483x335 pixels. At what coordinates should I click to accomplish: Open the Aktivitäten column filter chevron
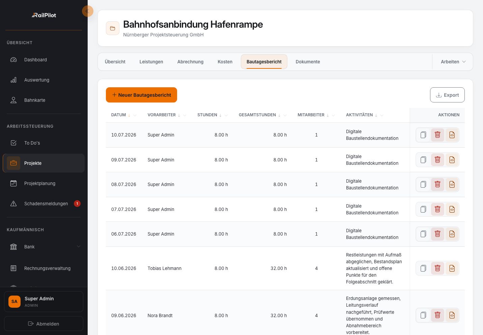pos(382,115)
